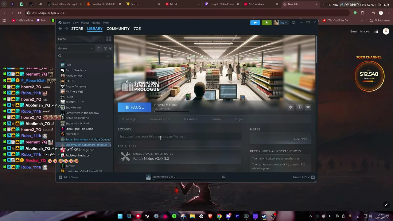This screenshot has height=221, width=393.
Task: Open the game's Store Page link
Action: 129,119
